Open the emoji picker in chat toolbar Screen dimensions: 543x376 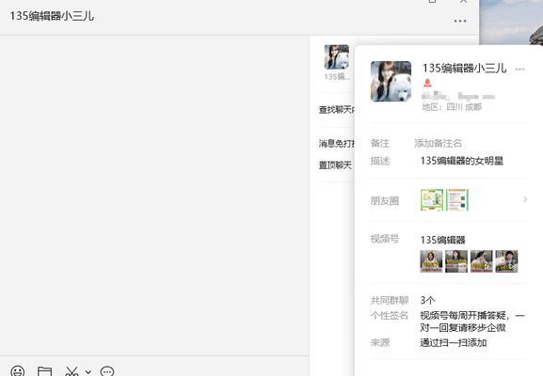(x=17, y=372)
